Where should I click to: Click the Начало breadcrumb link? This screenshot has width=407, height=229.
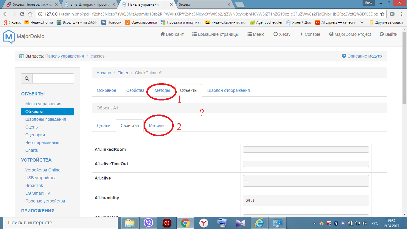[104, 73]
